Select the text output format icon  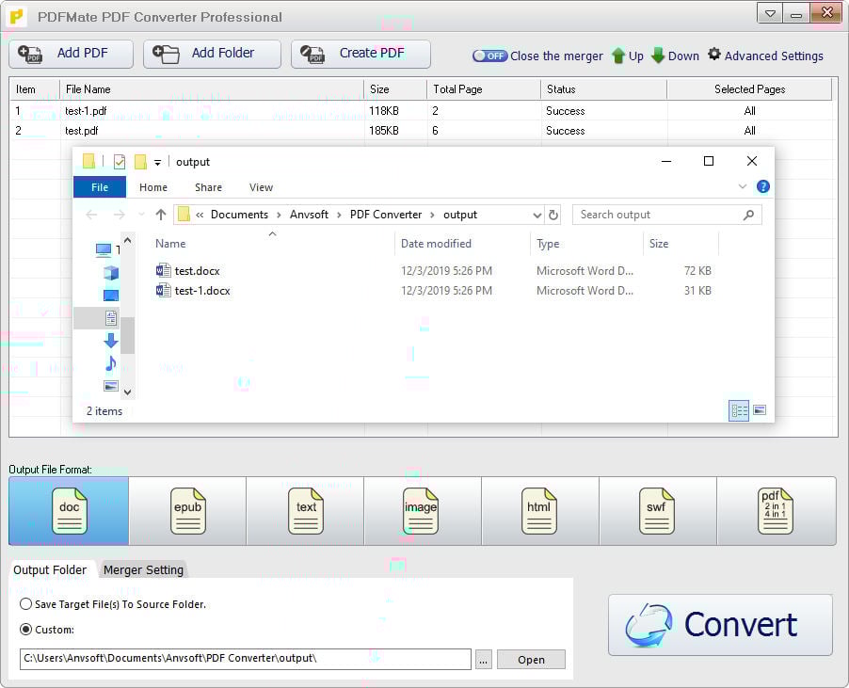[305, 511]
